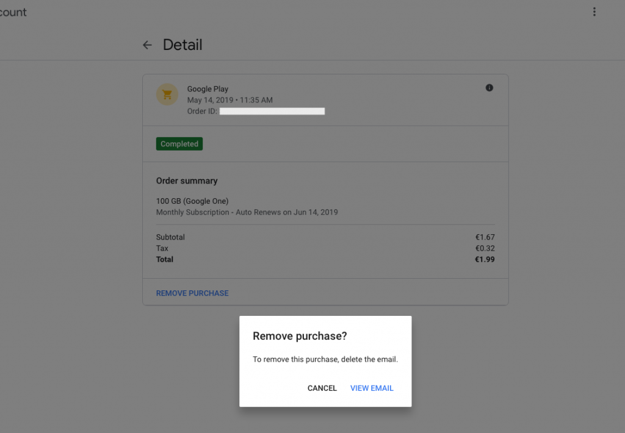Click the REMOVE PURCHASE link
Viewport: 625px width, 433px height.
(192, 293)
